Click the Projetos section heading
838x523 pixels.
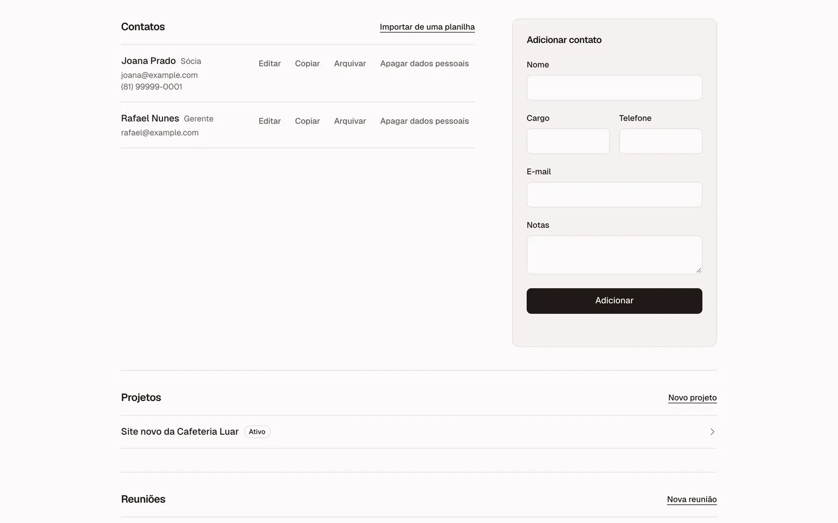pyautogui.click(x=141, y=398)
